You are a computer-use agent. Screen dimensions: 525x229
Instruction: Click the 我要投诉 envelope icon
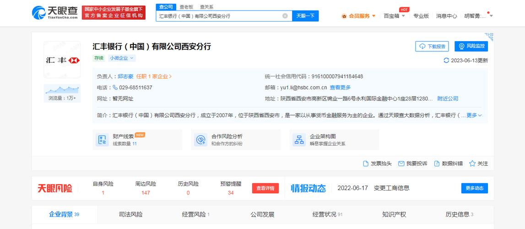401,164
